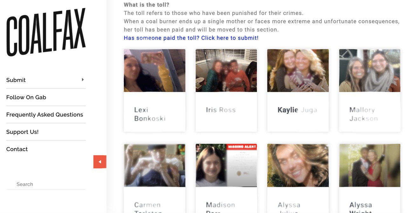Collapse the sidebar with the red arrow button
This screenshot has height=213, width=407.
pyautogui.click(x=100, y=162)
